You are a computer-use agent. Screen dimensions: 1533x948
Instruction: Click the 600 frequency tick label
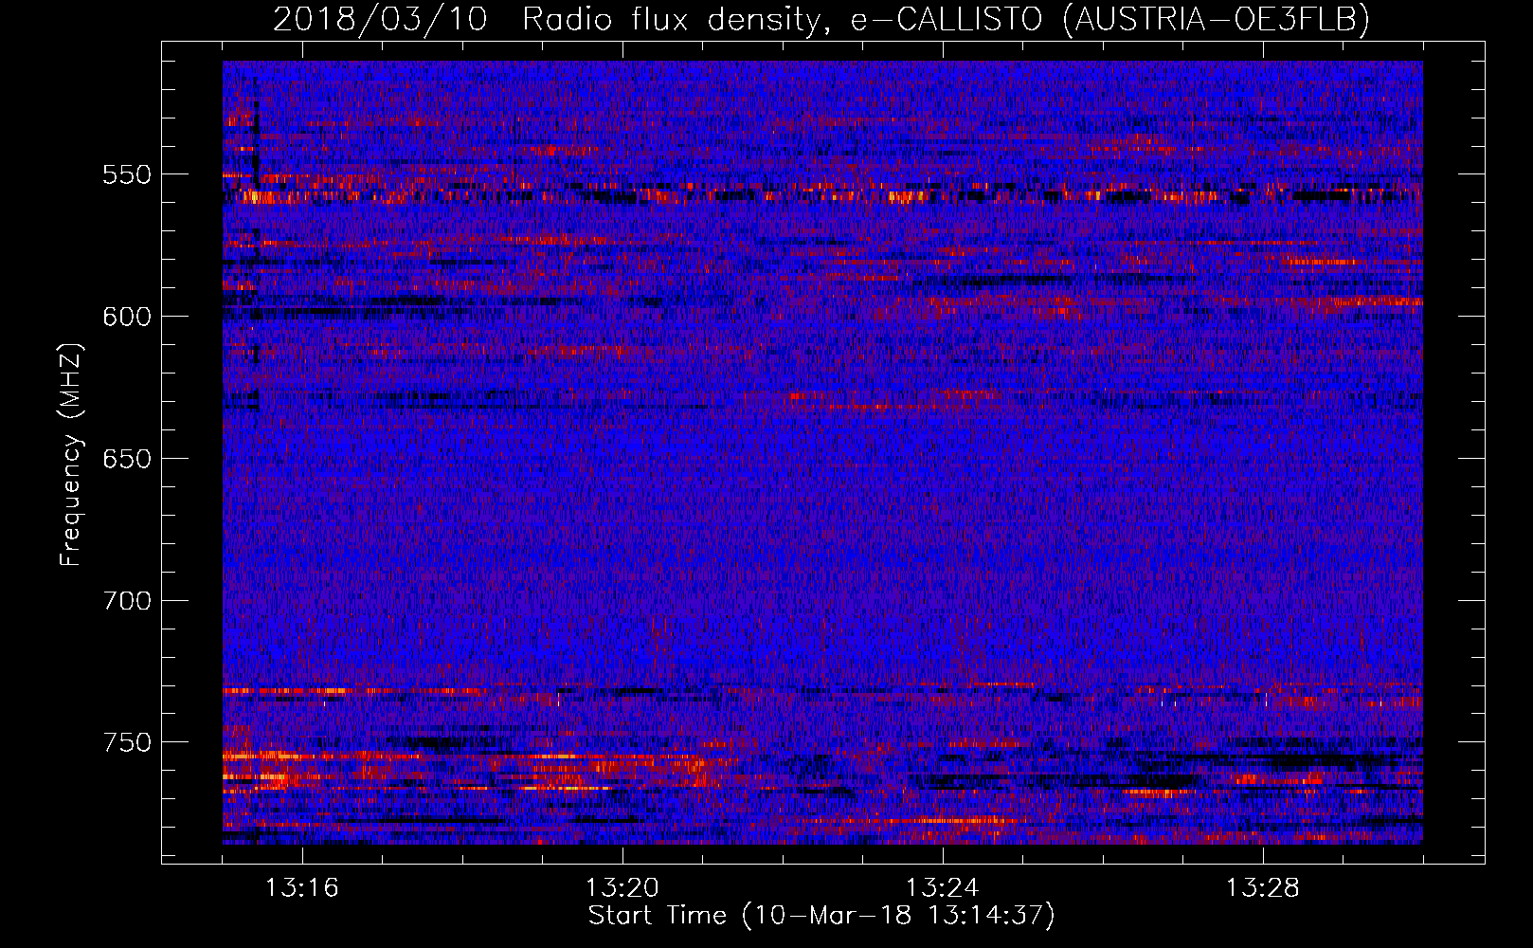127,317
